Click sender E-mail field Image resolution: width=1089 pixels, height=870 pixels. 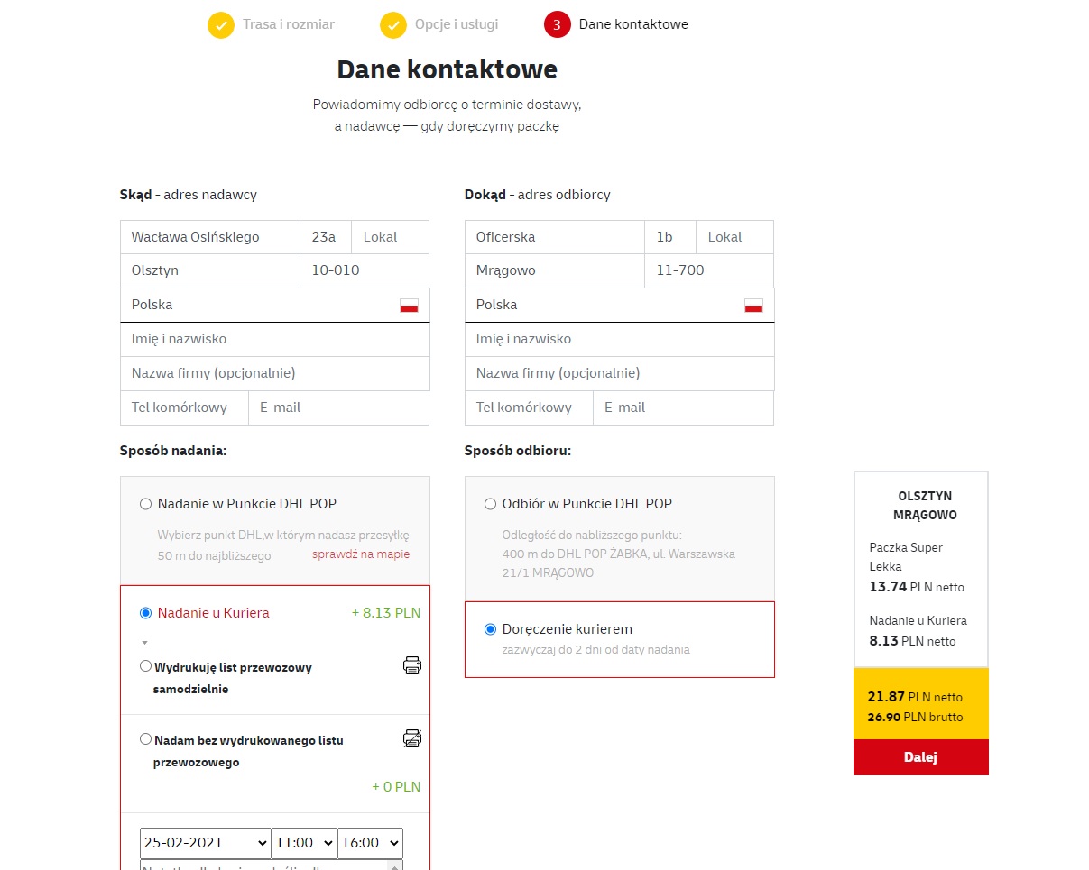(339, 408)
